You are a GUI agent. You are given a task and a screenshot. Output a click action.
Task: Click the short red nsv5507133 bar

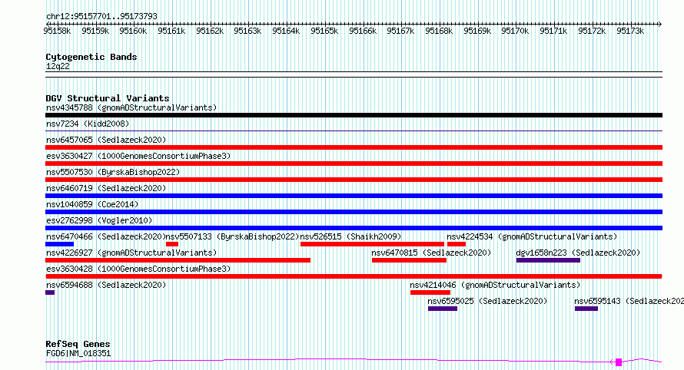tap(172, 244)
